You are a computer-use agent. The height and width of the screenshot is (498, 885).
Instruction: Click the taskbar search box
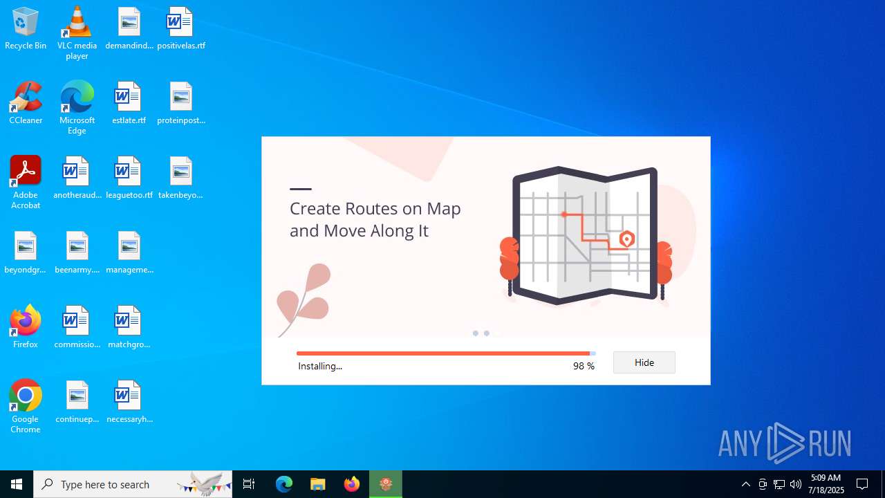pos(134,484)
